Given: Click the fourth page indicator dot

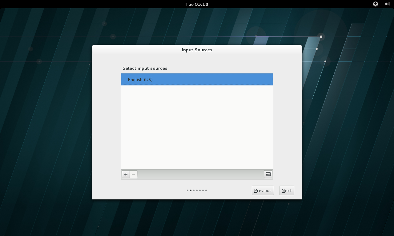Looking at the screenshot, I should click(197, 191).
